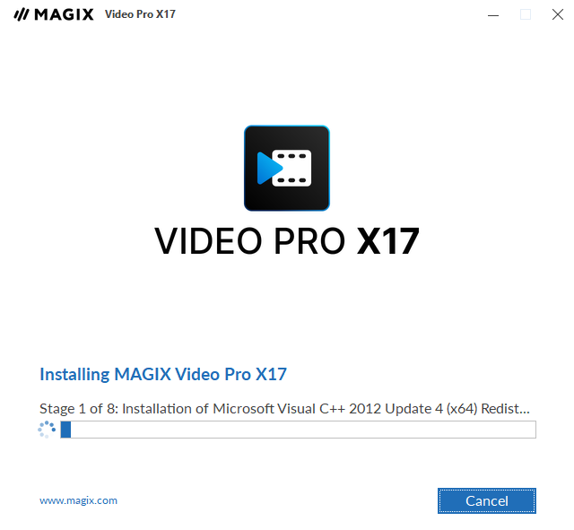
Task: Click the white film strip graphic
Action: pyautogui.click(x=292, y=168)
